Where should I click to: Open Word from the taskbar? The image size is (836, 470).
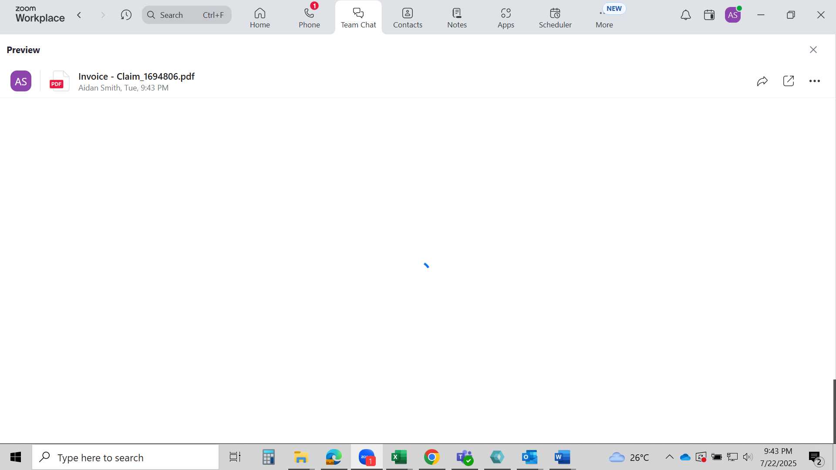tap(562, 457)
